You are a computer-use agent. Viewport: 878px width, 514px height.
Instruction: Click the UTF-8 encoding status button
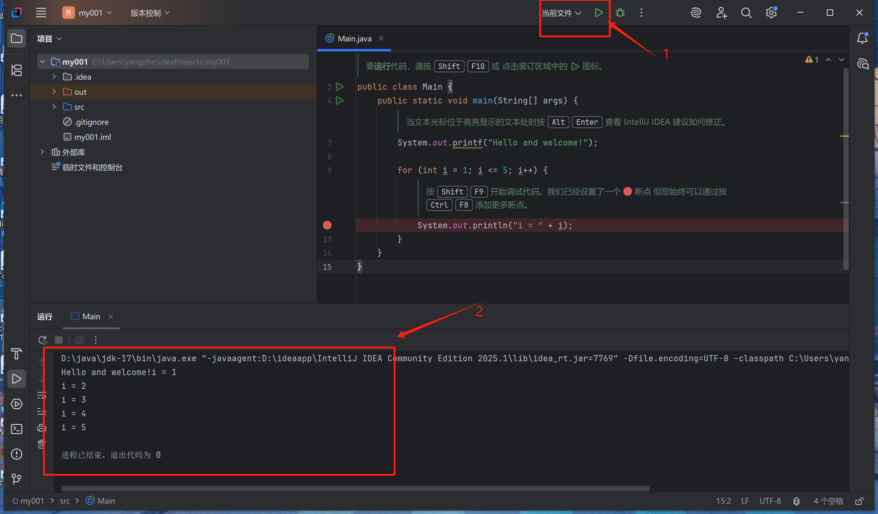[x=770, y=501]
